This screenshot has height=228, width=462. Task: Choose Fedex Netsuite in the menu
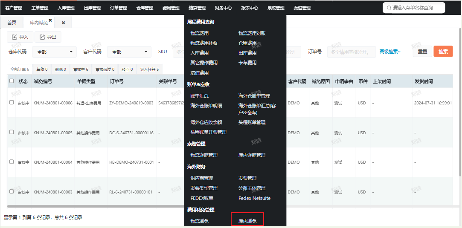point(254,198)
